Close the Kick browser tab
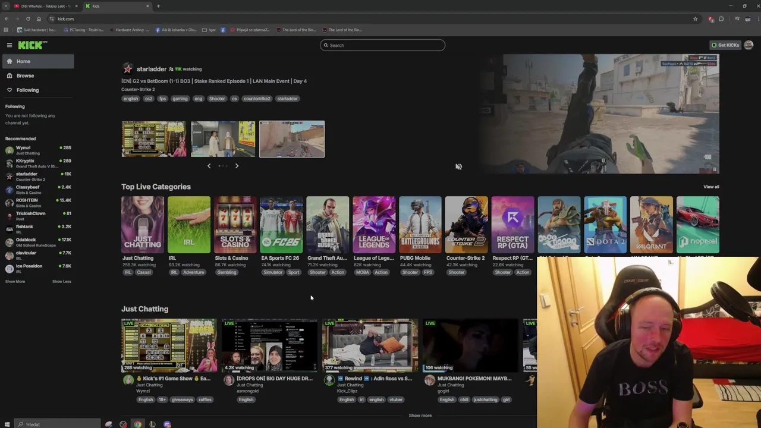The image size is (761, 428). 147,6
